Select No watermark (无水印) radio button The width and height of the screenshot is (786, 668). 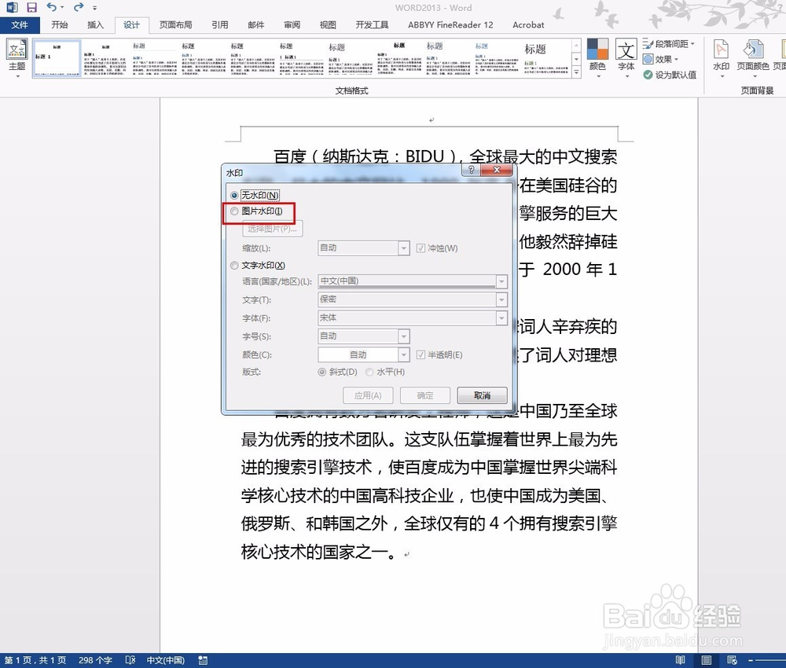point(234,196)
